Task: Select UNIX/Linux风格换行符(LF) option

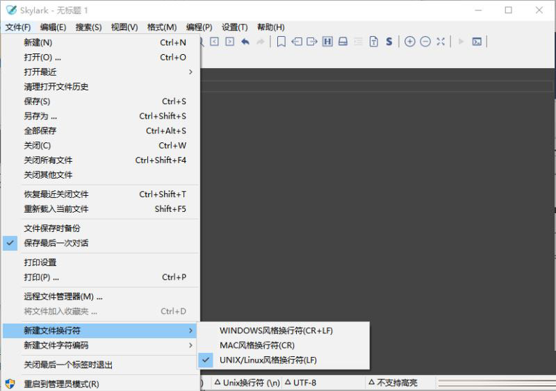Action: [284, 360]
